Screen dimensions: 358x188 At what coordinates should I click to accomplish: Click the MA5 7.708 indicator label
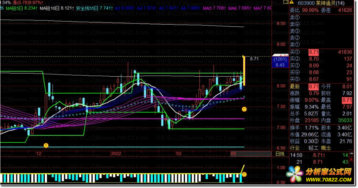[x=215, y=8]
